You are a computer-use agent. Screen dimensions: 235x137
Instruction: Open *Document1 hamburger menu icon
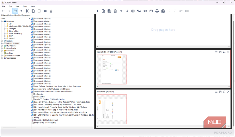click(x=216, y=92)
